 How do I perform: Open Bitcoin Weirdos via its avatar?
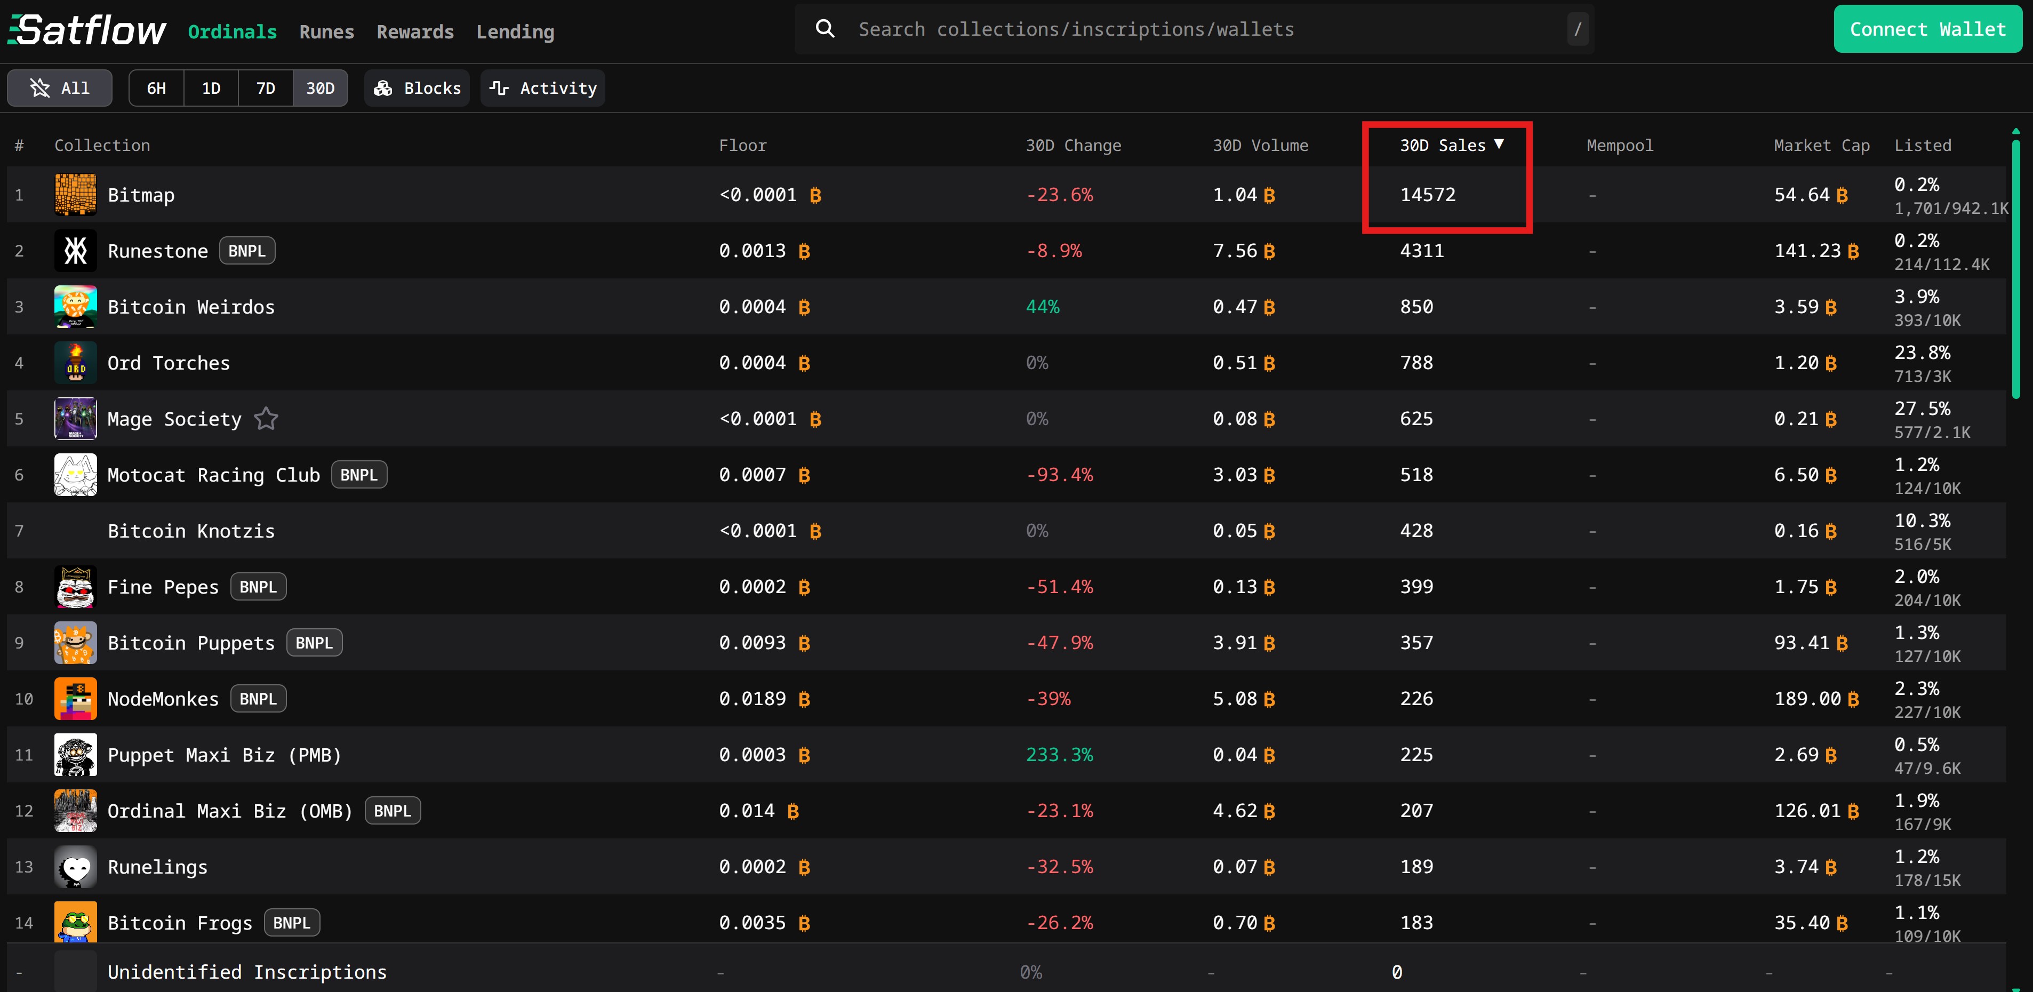tap(75, 307)
